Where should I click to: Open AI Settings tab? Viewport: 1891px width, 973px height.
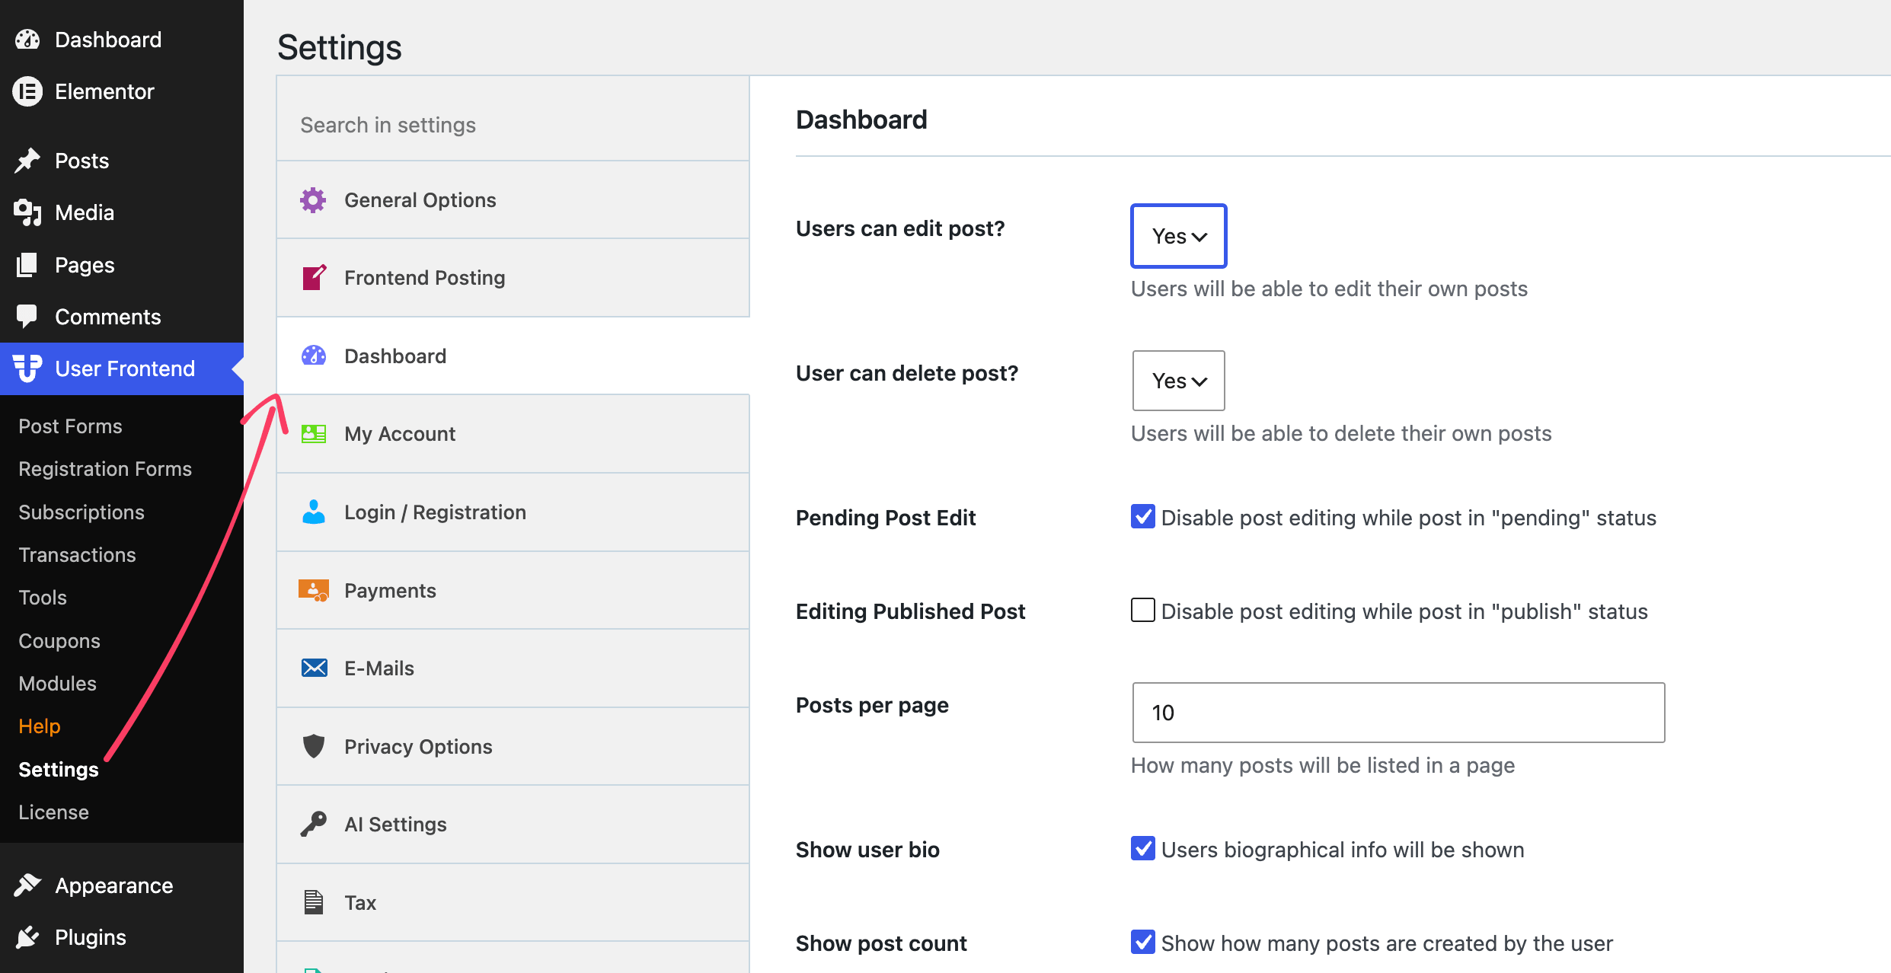[x=513, y=824]
